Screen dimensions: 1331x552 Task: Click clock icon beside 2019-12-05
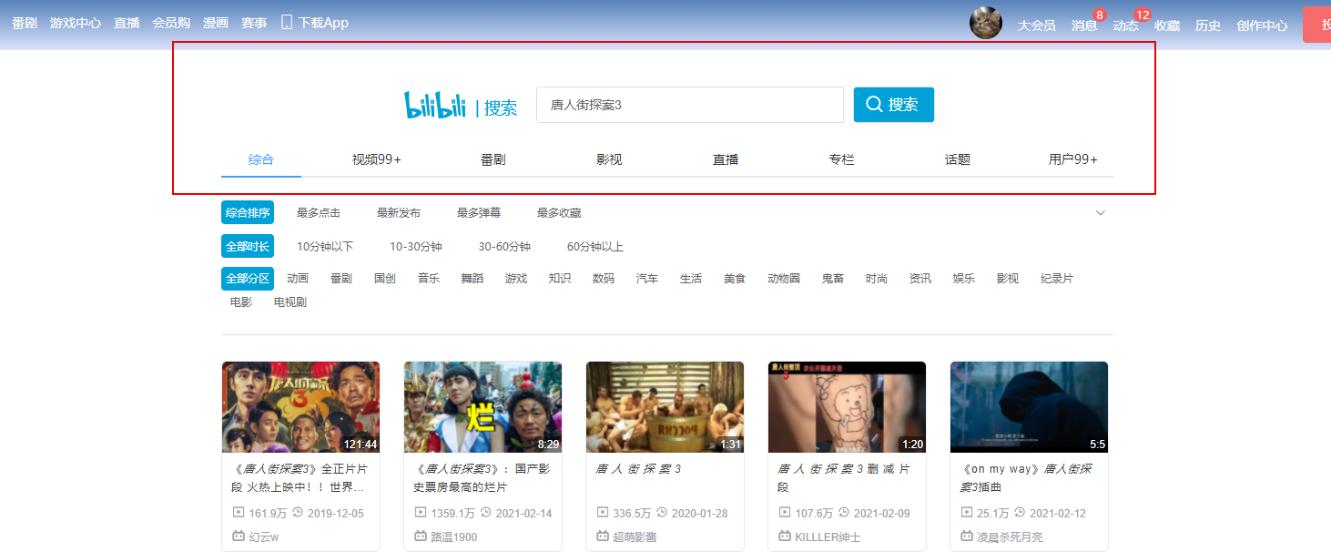[x=298, y=512]
